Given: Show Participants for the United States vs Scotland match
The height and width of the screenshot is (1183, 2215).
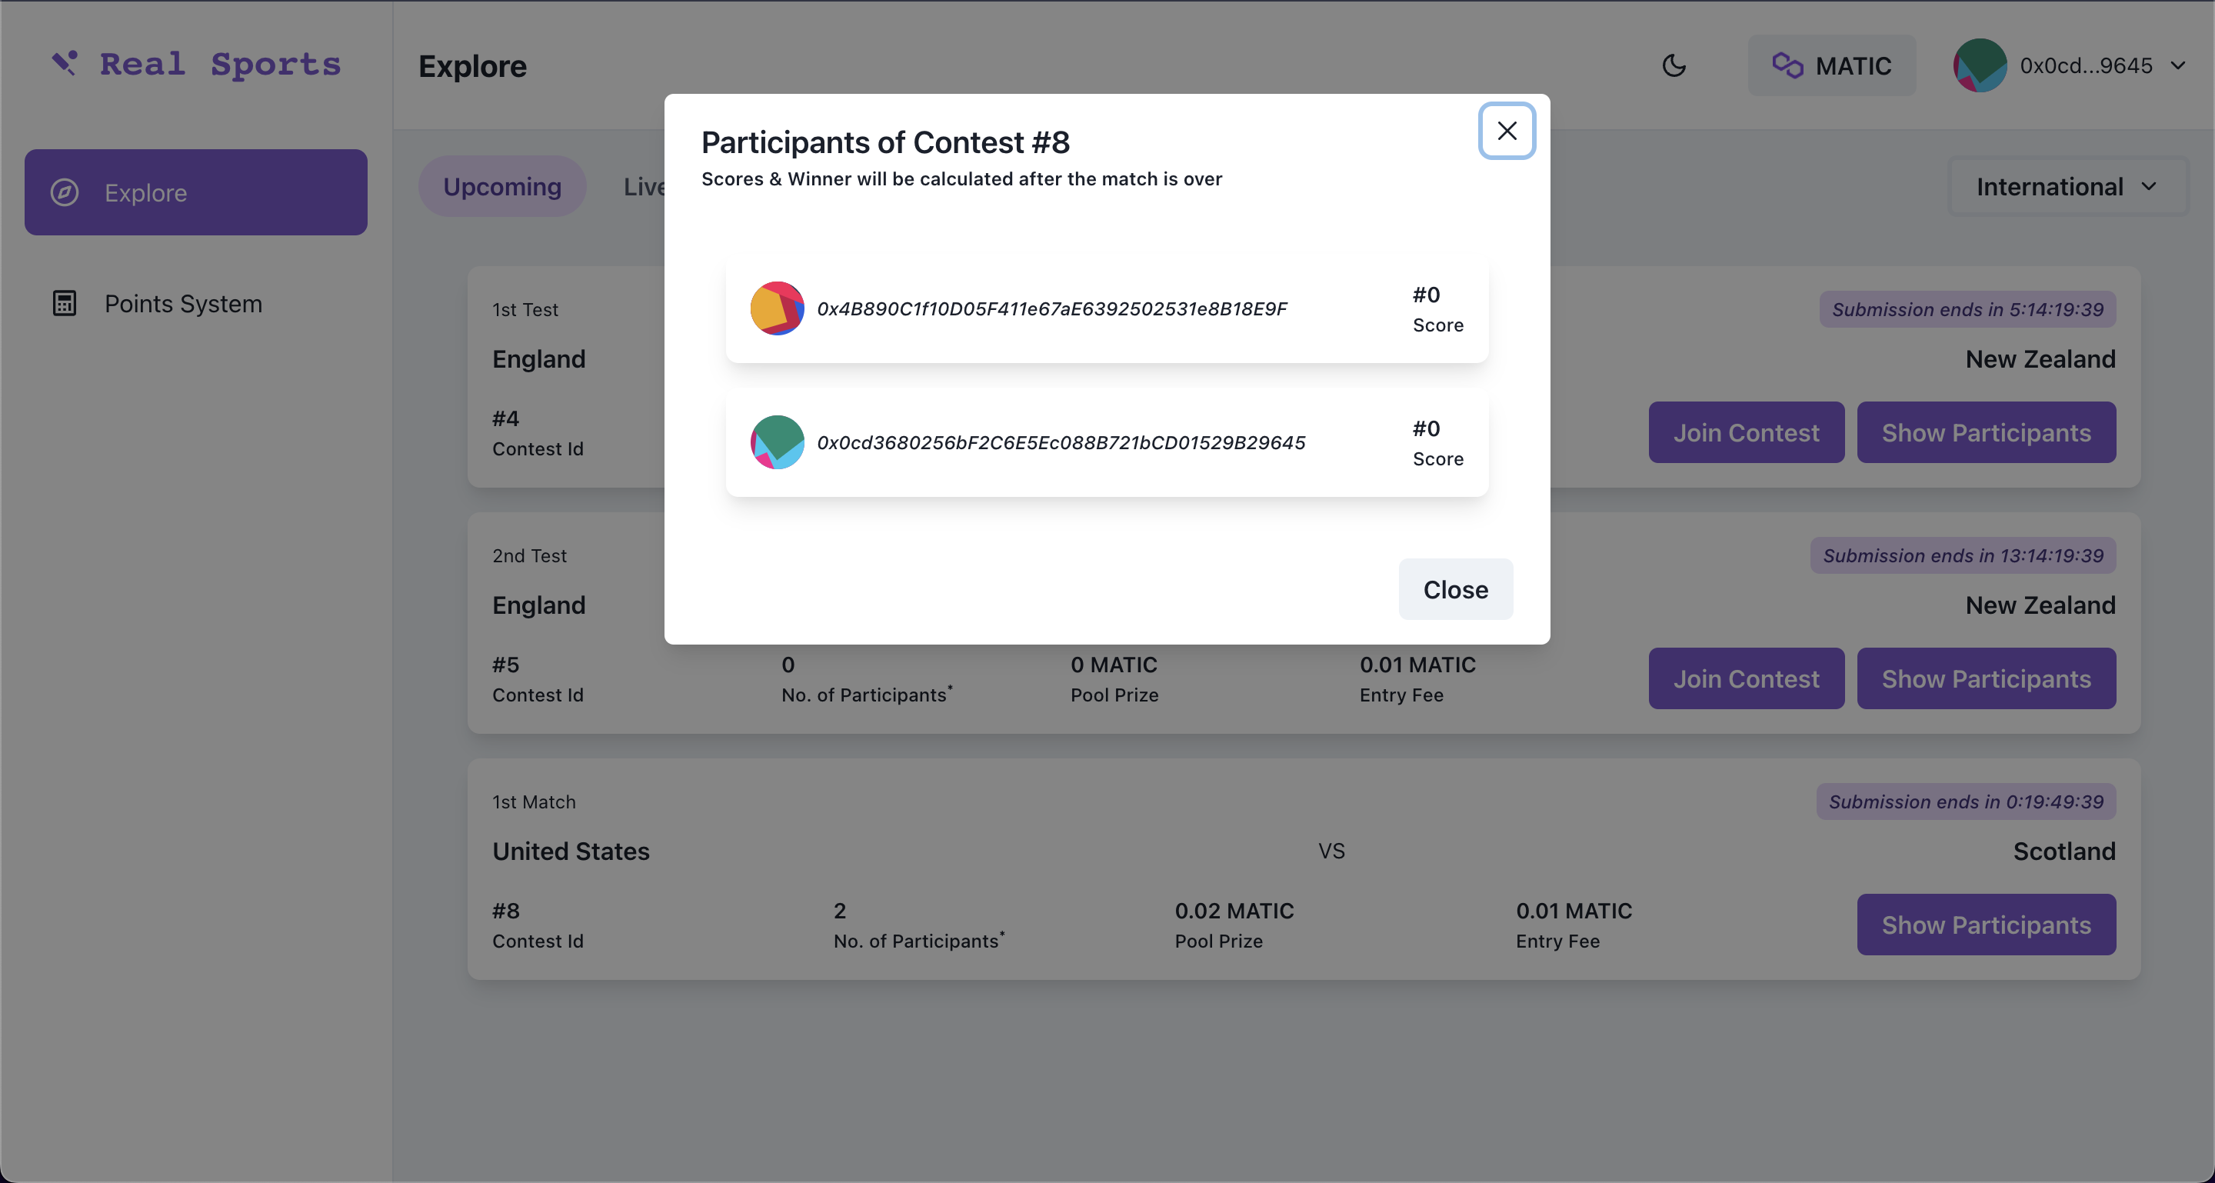Looking at the screenshot, I should click(1987, 925).
